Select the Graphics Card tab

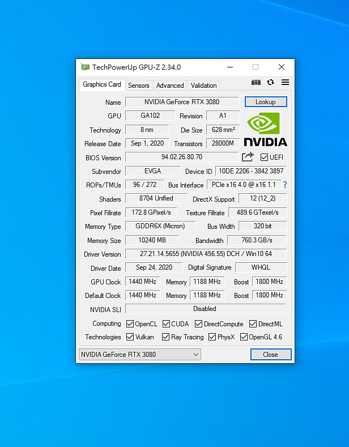(x=102, y=84)
